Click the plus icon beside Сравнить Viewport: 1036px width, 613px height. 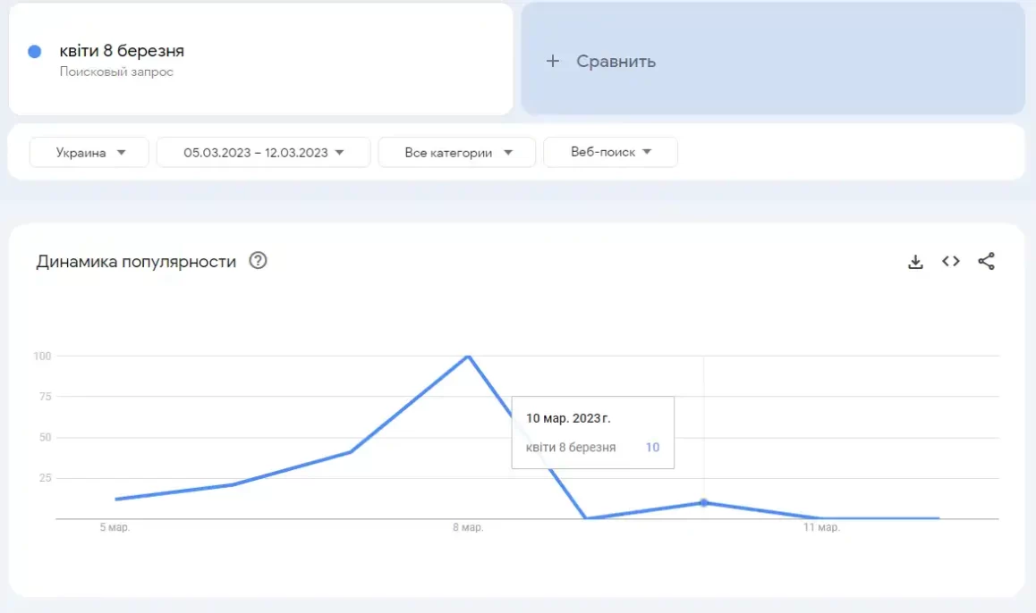(553, 62)
